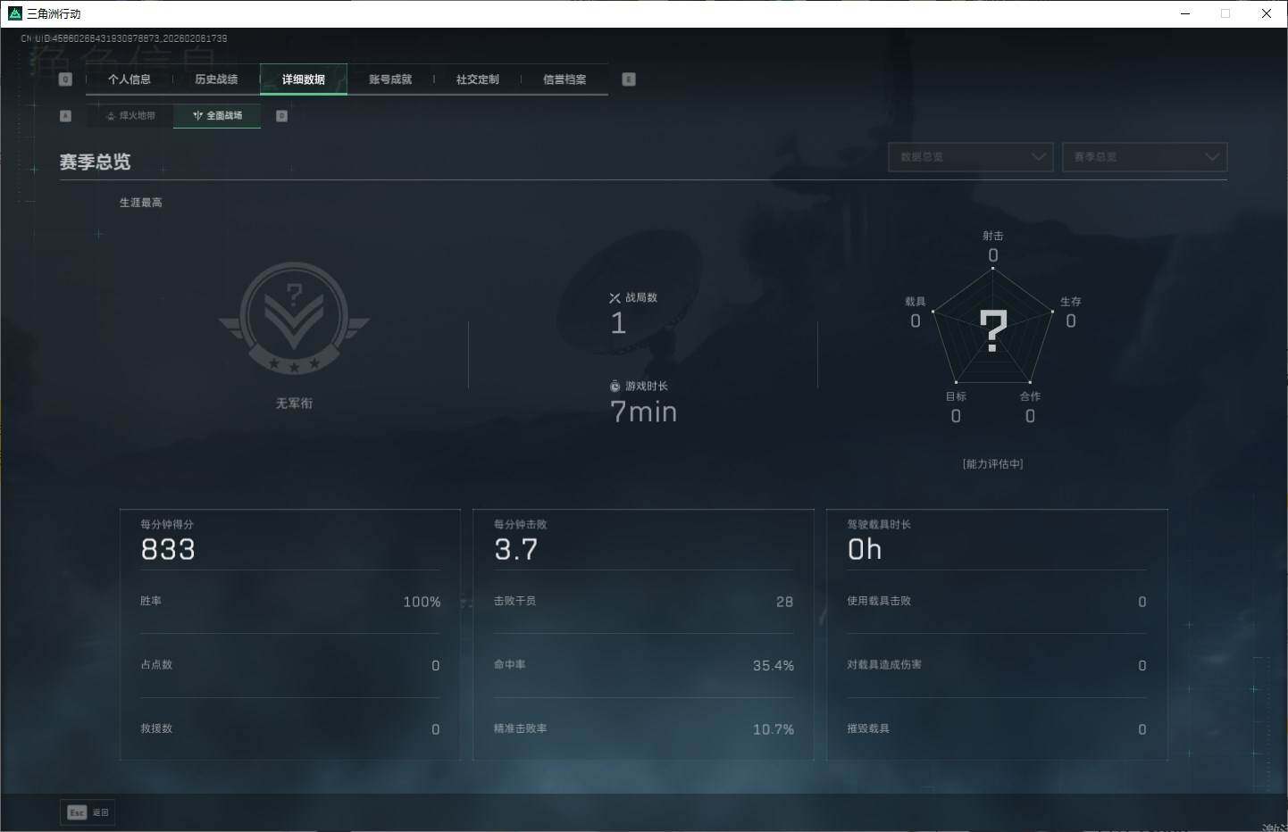Screen dimensions: 1288x832
Task: Click the 摧毁载具 row
Action: 997,729
